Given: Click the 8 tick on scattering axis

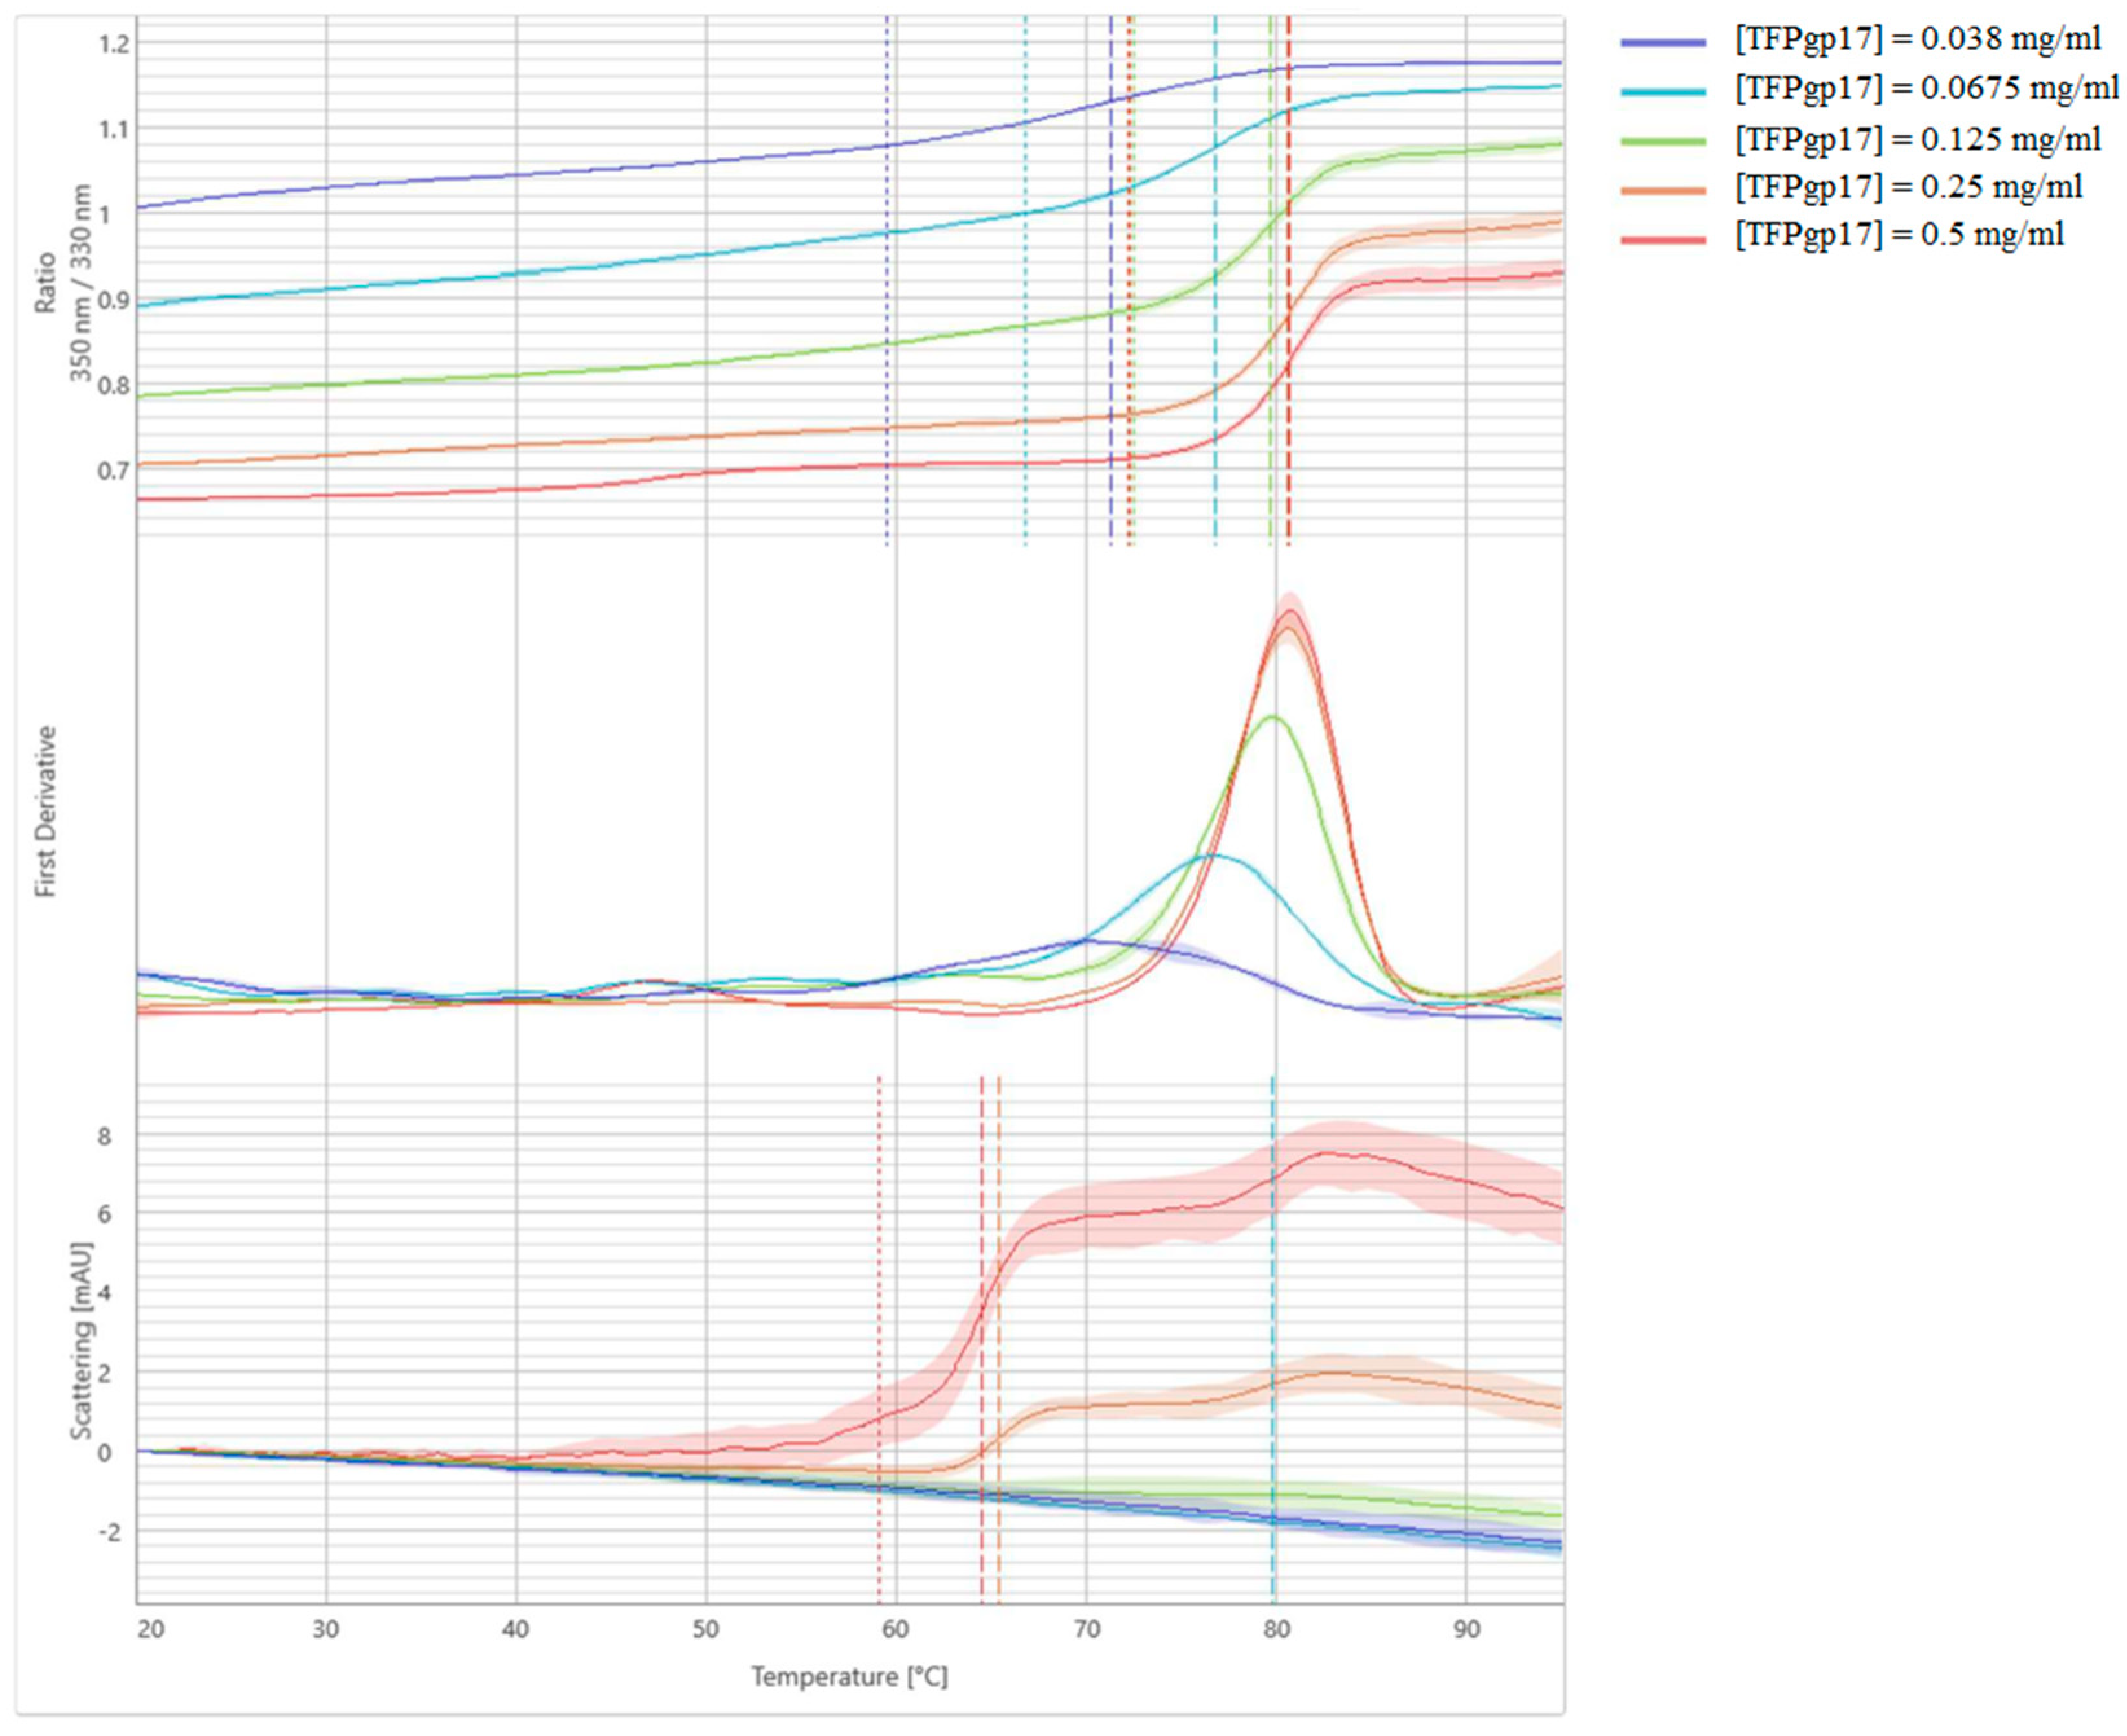Looking at the screenshot, I should tap(104, 1136).
